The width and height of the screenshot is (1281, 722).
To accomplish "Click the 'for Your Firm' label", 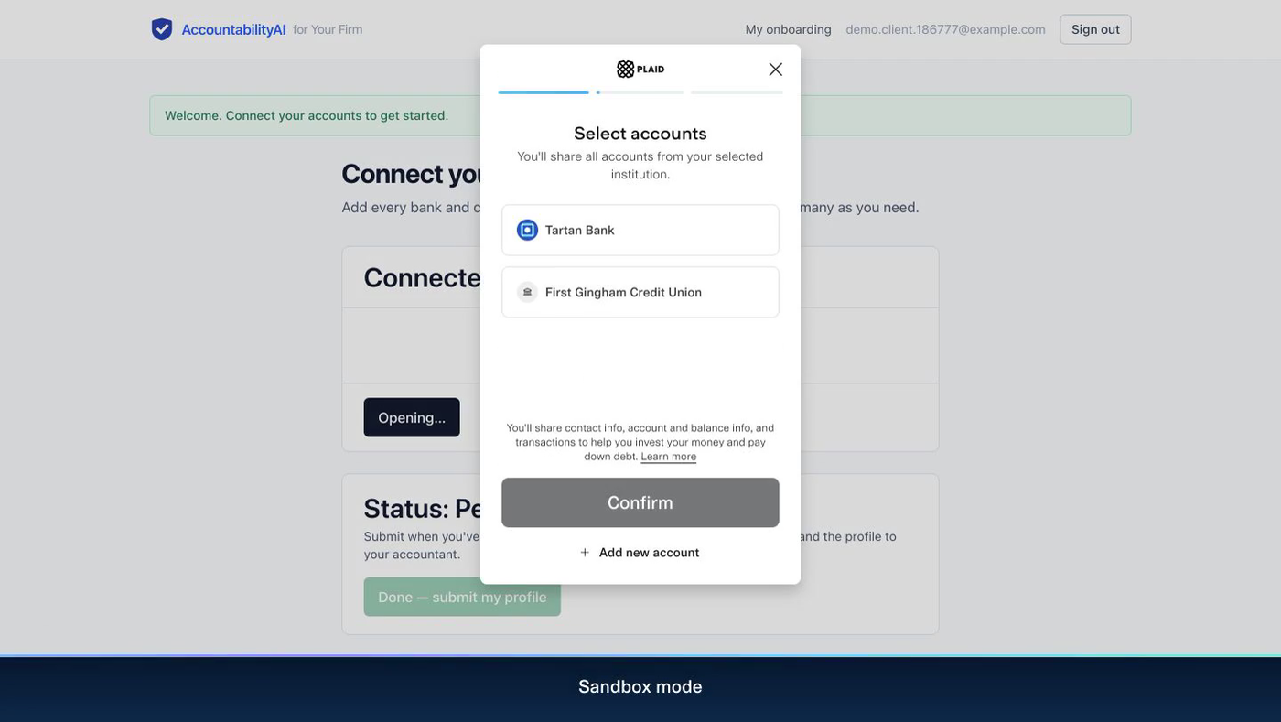I will (328, 29).
